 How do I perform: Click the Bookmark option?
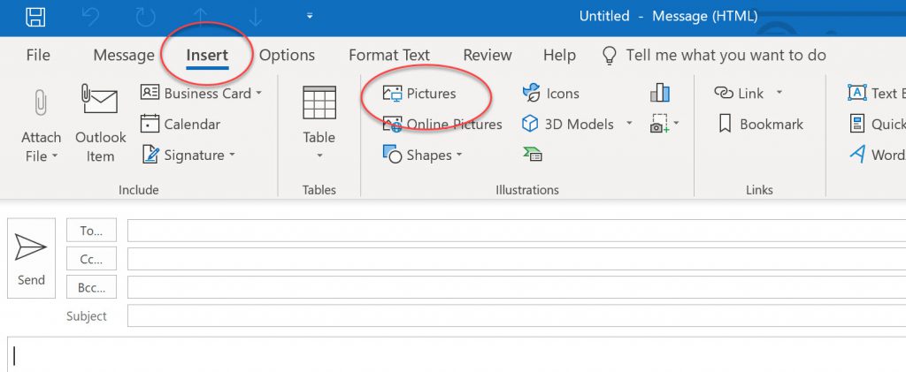(x=760, y=124)
